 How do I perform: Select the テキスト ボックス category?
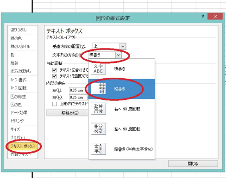(x=23, y=146)
